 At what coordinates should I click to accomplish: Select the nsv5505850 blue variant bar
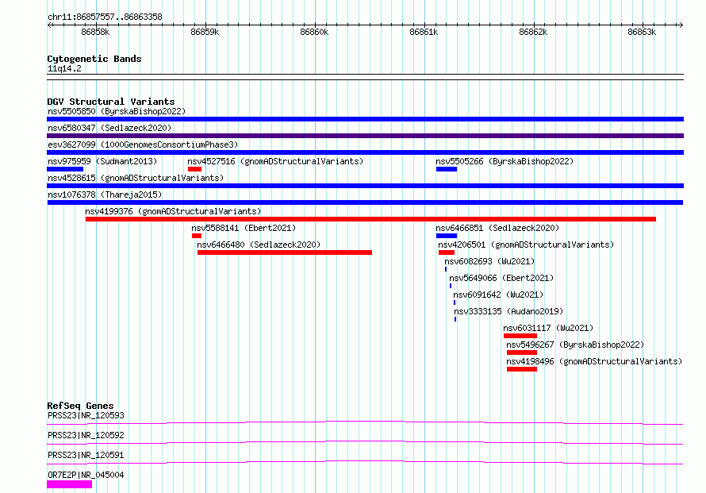click(x=365, y=119)
